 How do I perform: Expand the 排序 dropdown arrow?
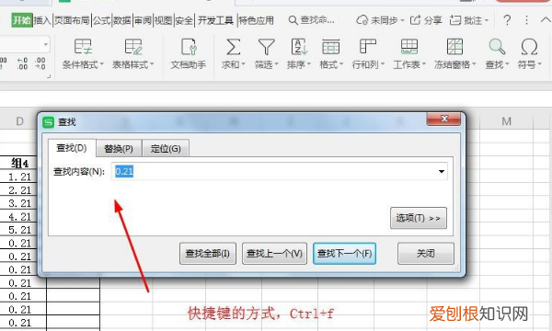(x=309, y=64)
